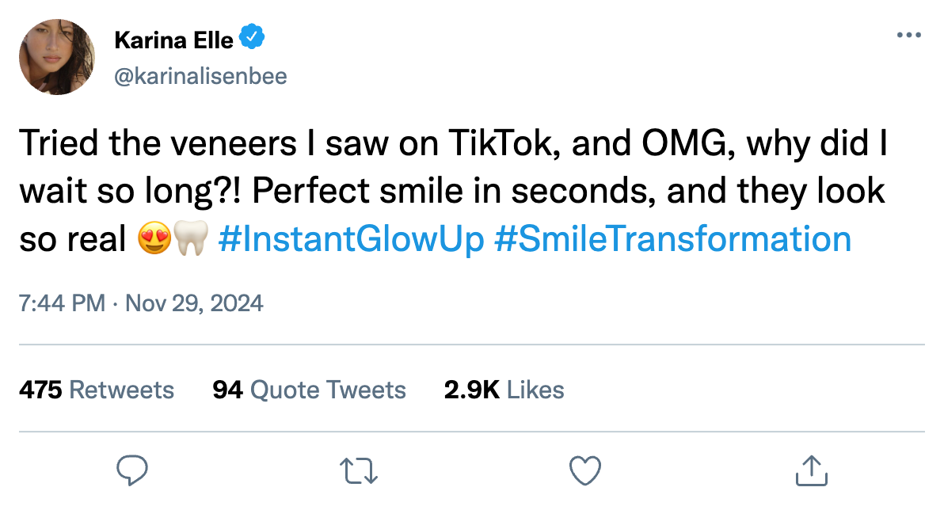This screenshot has height=529, width=944.
Task: View the 94 Quote Tweets list
Action: pos(309,390)
